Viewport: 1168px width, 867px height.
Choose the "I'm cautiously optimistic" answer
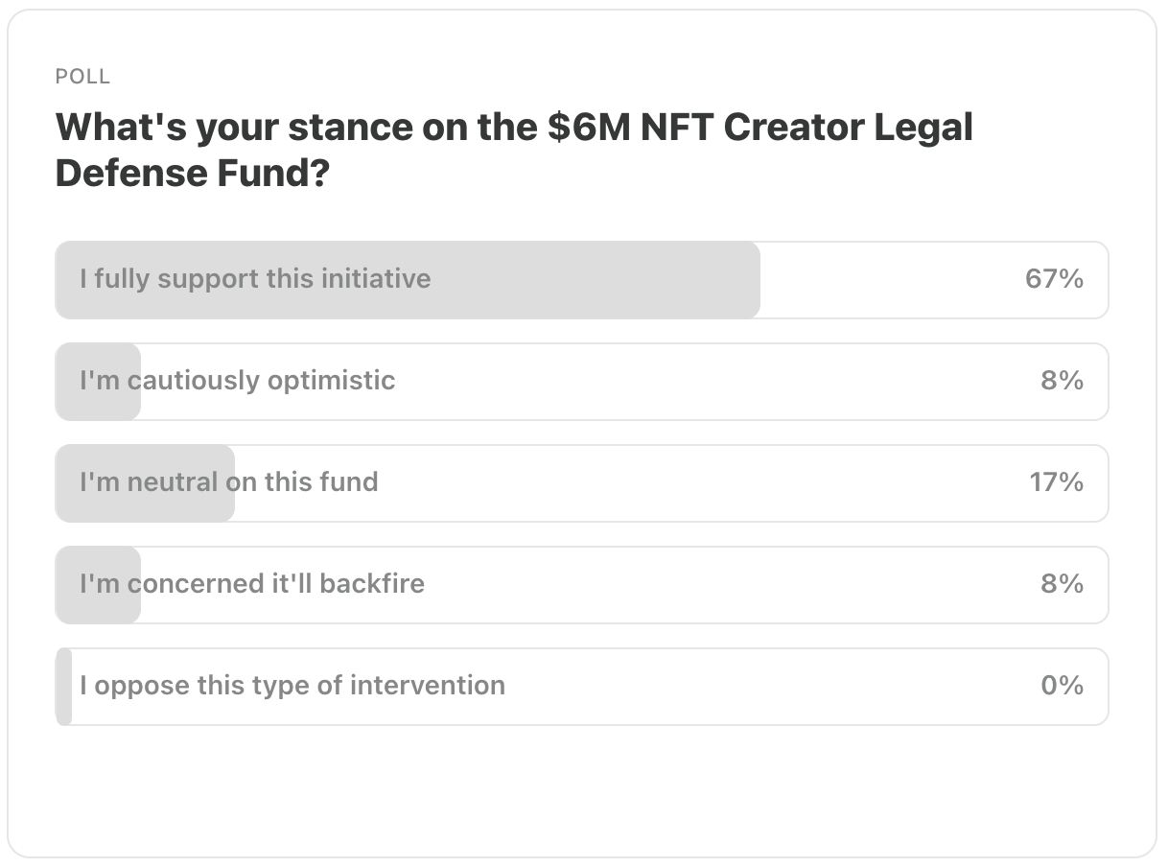582,382
